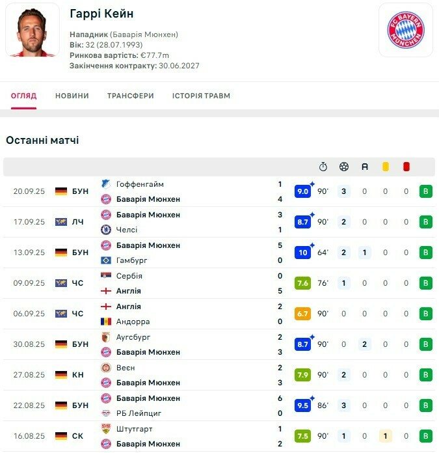Click the green win badge for Stuttgart match
Image resolution: width=439 pixels, height=453 pixels.
click(x=426, y=436)
